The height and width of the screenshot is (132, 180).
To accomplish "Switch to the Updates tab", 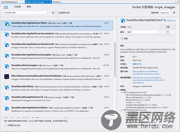I will click(x=29, y=7).
